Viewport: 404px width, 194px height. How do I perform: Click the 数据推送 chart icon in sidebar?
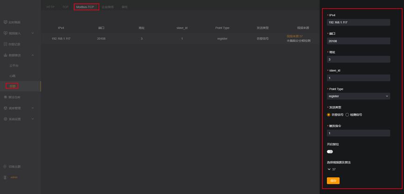[x=6, y=55]
